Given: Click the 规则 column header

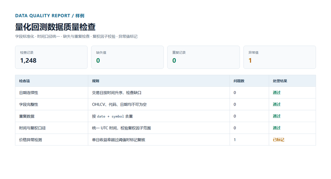Looking at the screenshot, I should [x=96, y=81].
